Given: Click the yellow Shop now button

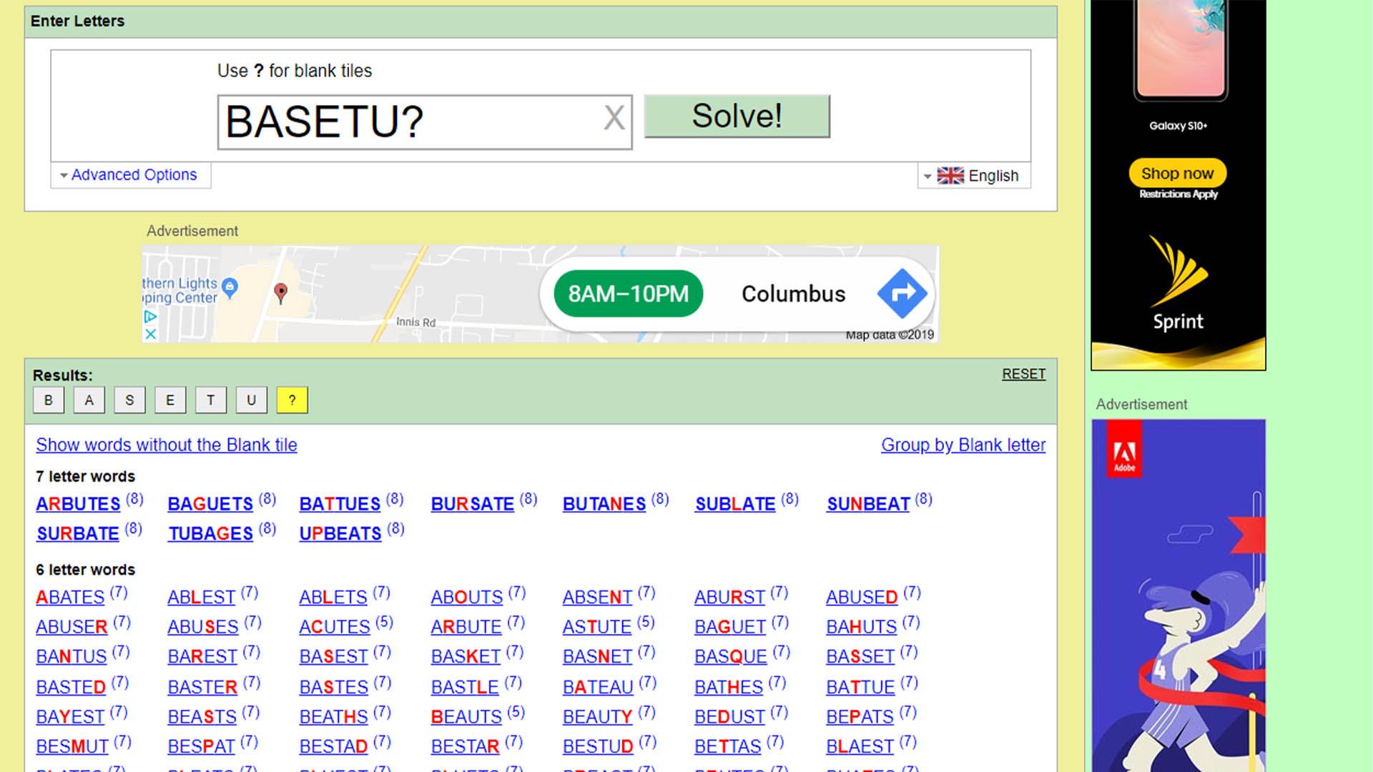Looking at the screenshot, I should 1177,174.
